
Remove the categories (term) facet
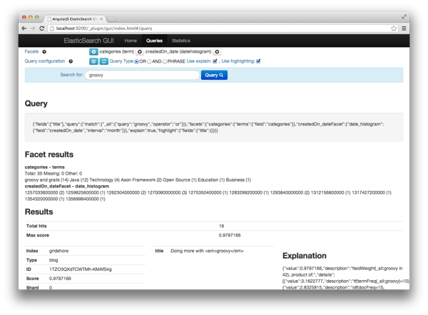140,51
